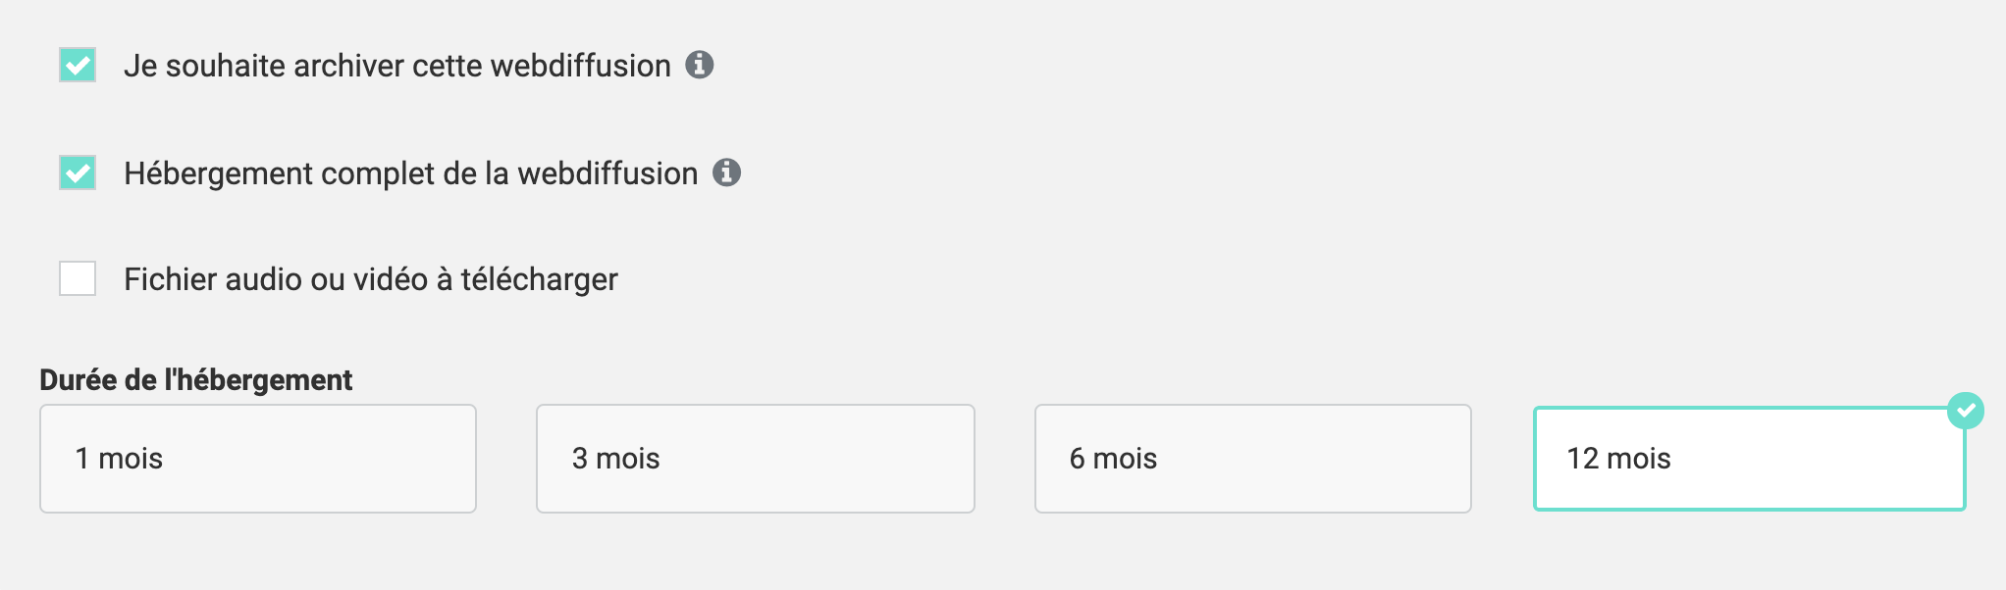Pick the 6 mois hosting duration
Screen dimensions: 2006x590
(1252, 459)
